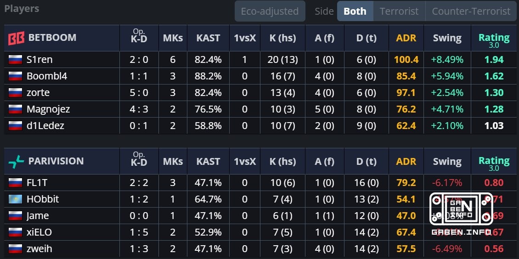
Task: Click the flag icon next to zweih
Action: [x=15, y=249]
